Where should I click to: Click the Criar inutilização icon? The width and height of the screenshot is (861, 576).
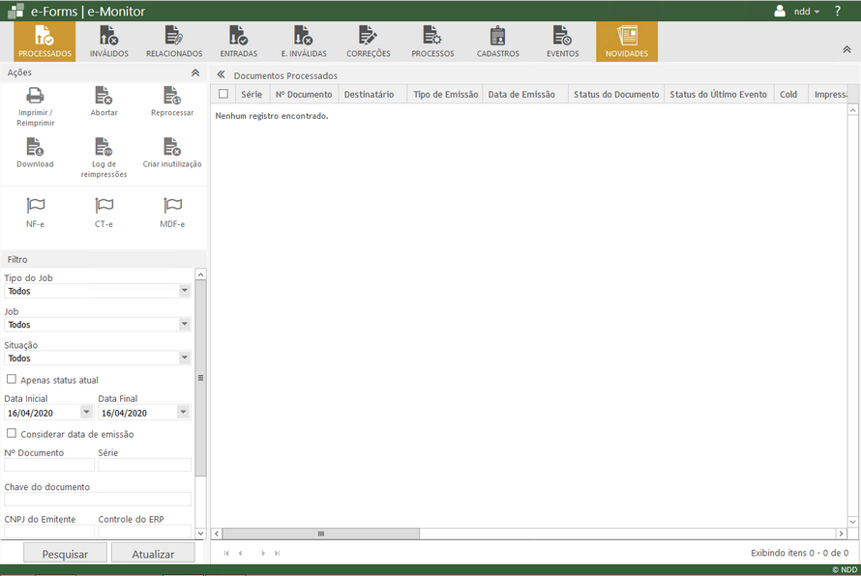pyautogui.click(x=172, y=147)
